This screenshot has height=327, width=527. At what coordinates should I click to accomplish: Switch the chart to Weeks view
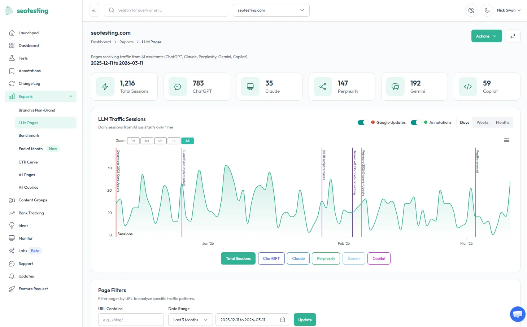click(x=482, y=122)
